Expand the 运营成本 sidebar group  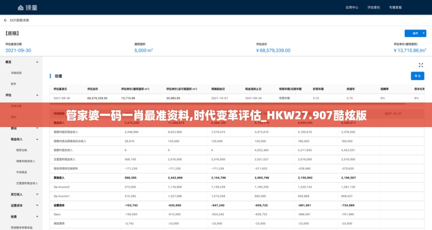[x=37, y=205]
